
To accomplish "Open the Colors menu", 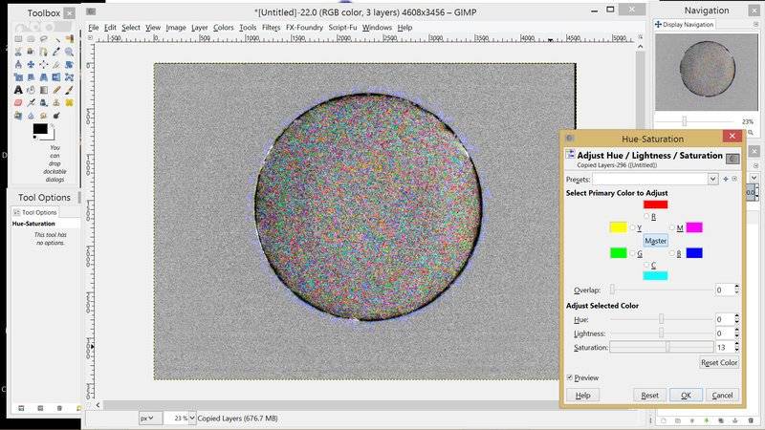I will tap(223, 28).
